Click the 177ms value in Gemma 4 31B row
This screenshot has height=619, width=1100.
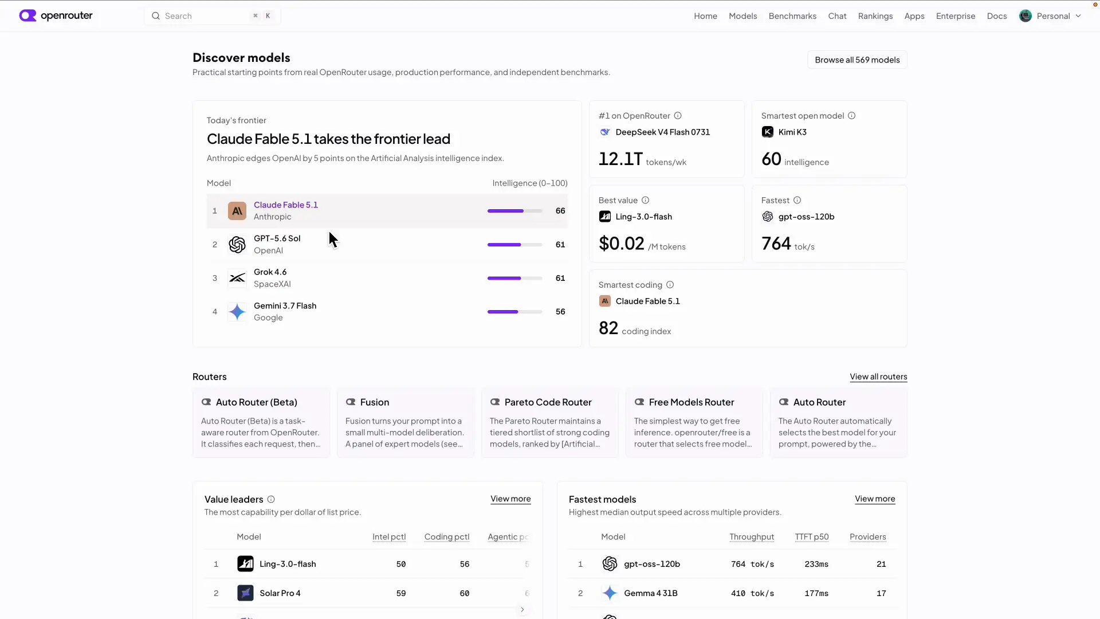[816, 593]
